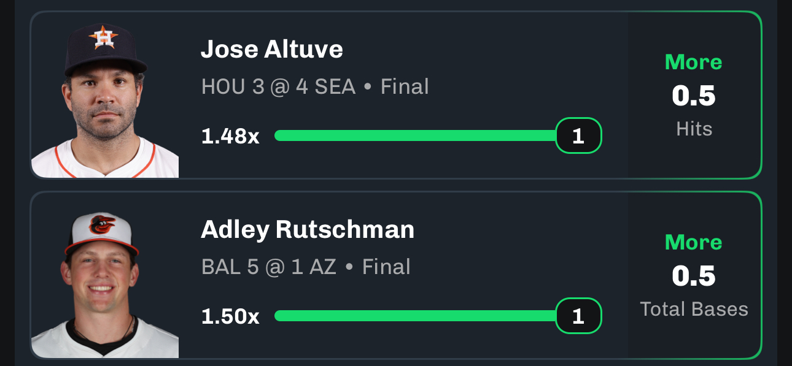Click the Total Bases stat label
The image size is (792, 366).
(x=694, y=309)
